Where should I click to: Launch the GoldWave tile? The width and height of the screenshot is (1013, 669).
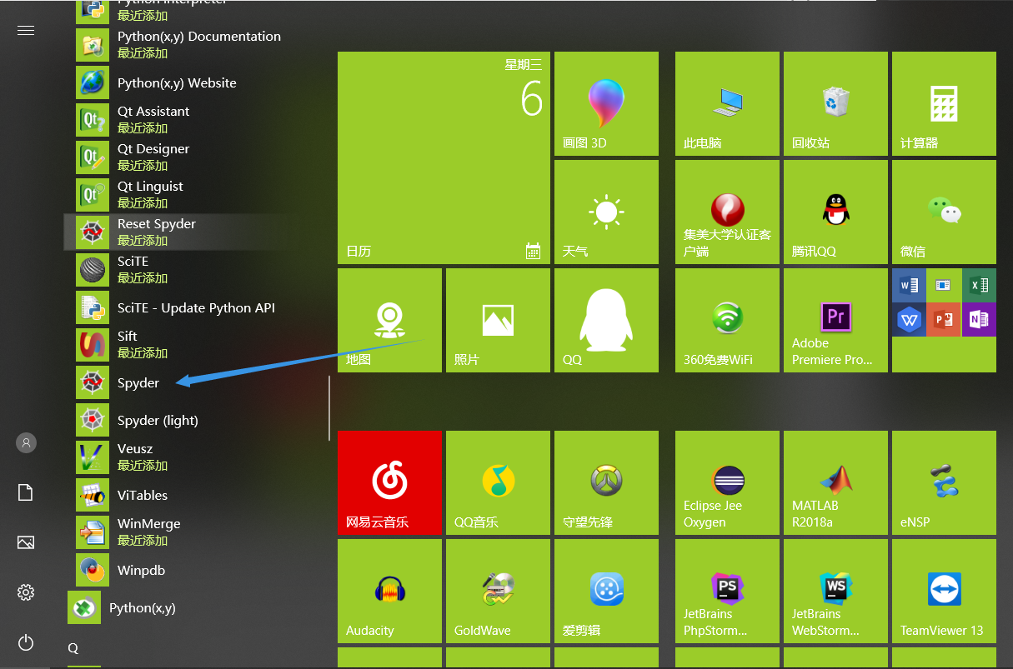pos(498,591)
